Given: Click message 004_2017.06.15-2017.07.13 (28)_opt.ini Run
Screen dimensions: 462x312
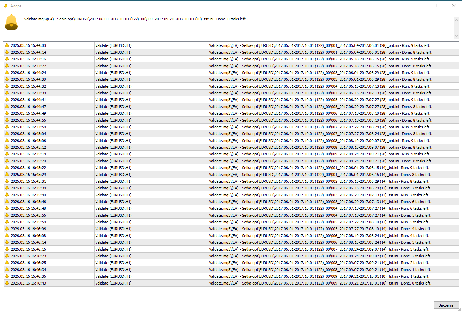Looking at the screenshot, I should point(319,86).
